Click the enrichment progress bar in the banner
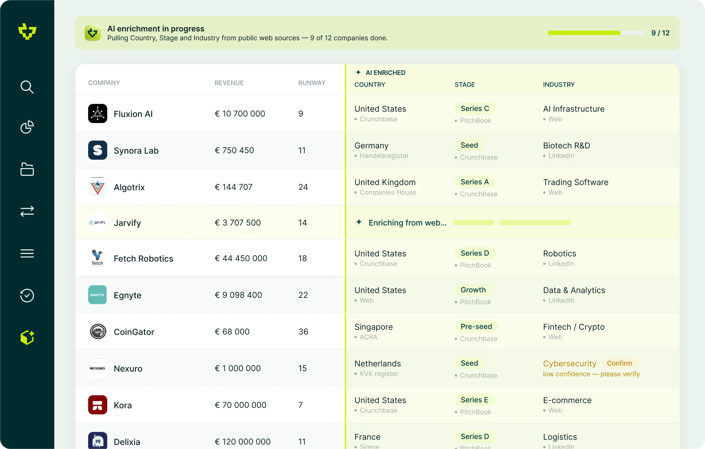This screenshot has height=449, width=705. pos(596,33)
